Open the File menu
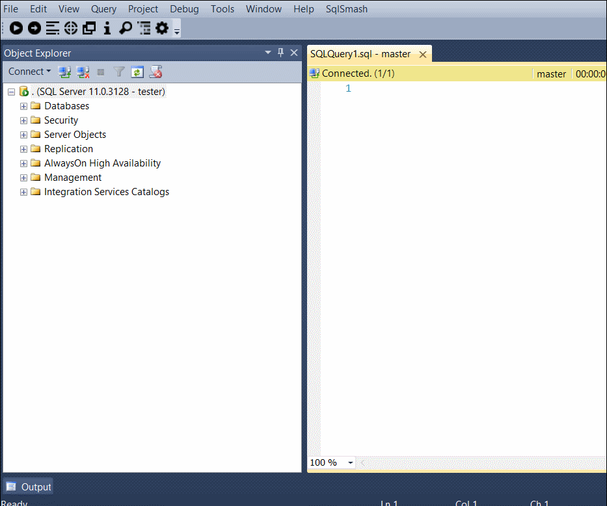Screen dimensions: 607x506 point(10,9)
